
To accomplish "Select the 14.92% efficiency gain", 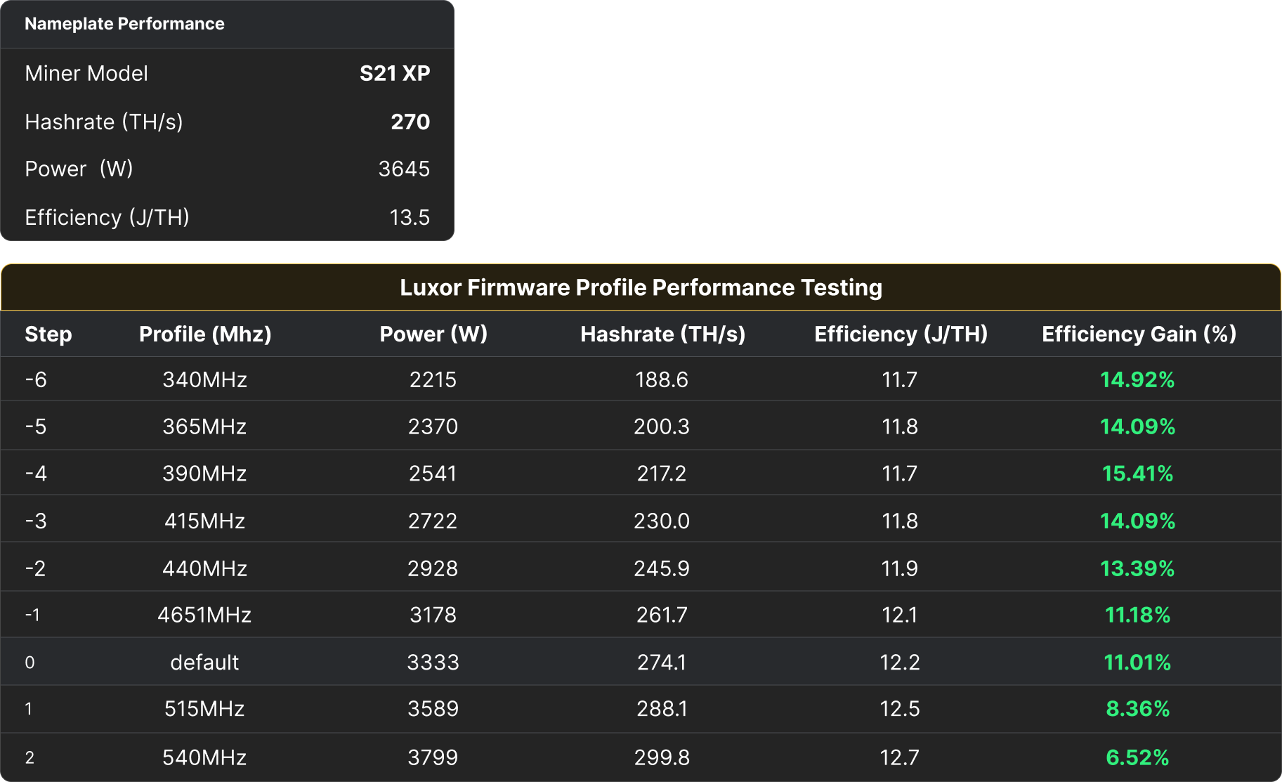I will 1137,379.
